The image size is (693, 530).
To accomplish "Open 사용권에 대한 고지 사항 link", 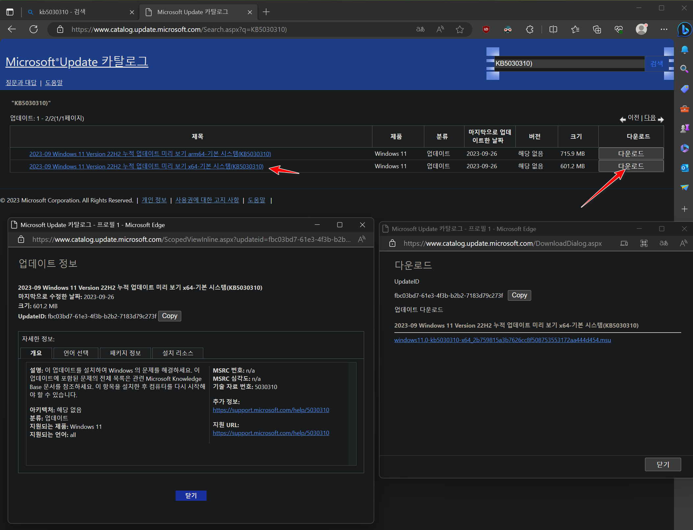I will [x=207, y=200].
